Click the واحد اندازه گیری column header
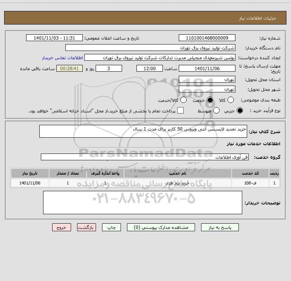Image resolution: width=291 pixels, height=281 pixels. [x=105, y=173]
